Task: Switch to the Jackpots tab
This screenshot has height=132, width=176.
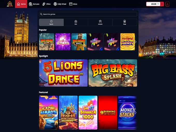Action: click(100, 22)
